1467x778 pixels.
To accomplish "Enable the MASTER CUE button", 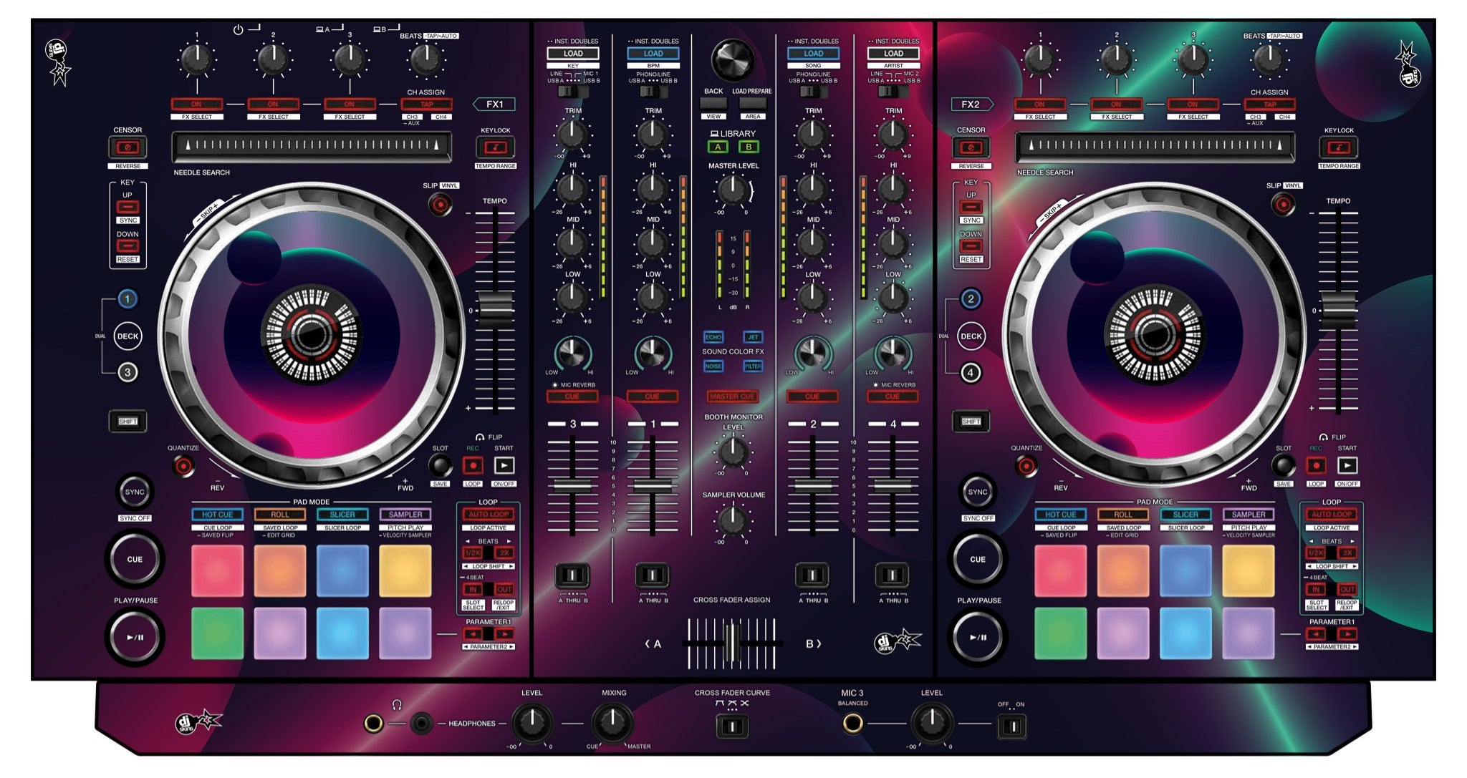I will point(733,397).
